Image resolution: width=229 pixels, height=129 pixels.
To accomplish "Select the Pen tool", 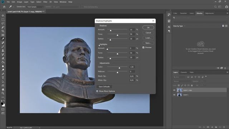I will 3,74.
